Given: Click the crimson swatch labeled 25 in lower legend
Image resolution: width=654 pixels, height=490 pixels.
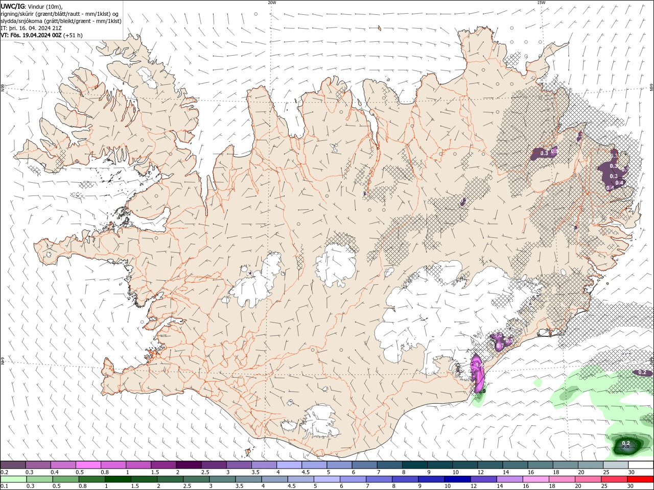Looking at the screenshot, I should (614, 479).
